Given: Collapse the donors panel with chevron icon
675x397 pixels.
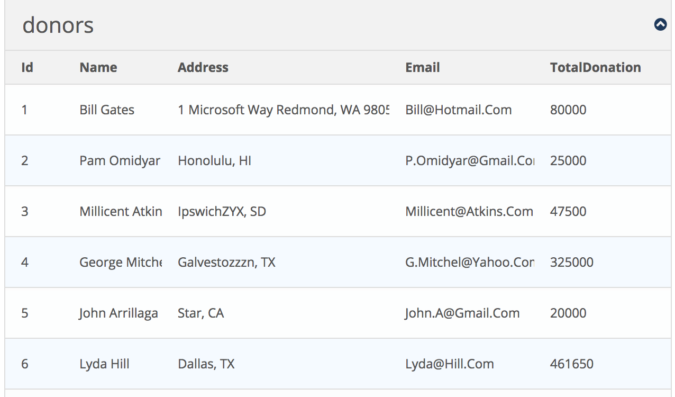Looking at the screenshot, I should tap(660, 24).
